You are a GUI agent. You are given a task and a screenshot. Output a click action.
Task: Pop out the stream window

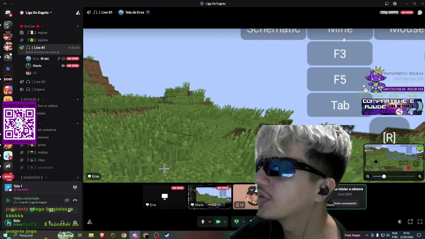click(x=410, y=222)
